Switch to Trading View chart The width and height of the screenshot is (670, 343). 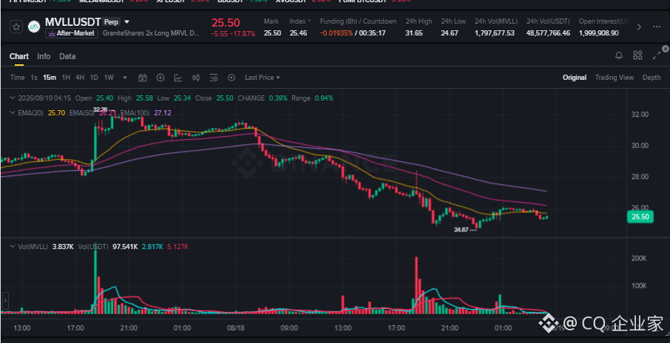(x=615, y=78)
